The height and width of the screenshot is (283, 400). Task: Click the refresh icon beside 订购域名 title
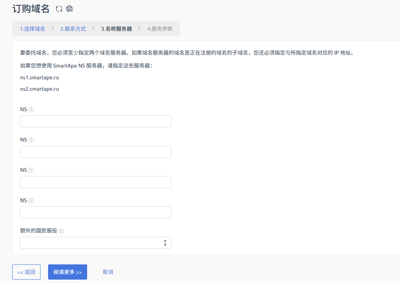tap(59, 9)
